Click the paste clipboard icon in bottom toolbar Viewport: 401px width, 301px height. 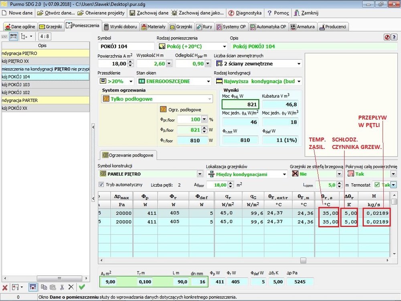tap(53, 287)
